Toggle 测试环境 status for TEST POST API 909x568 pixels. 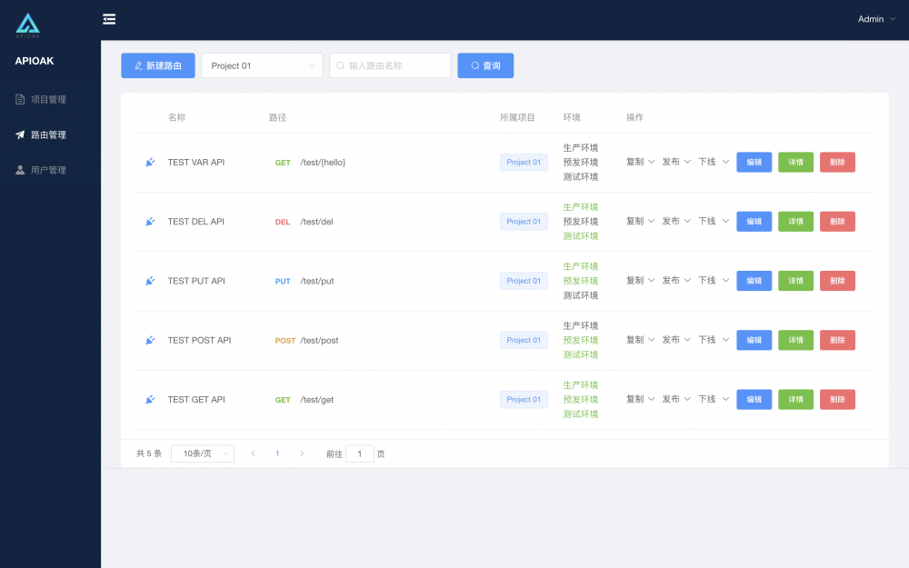point(579,354)
